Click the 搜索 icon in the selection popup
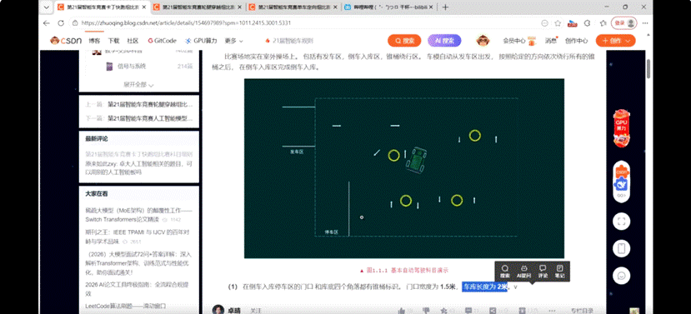Viewport: 691px width, 314px height. [x=505, y=272]
